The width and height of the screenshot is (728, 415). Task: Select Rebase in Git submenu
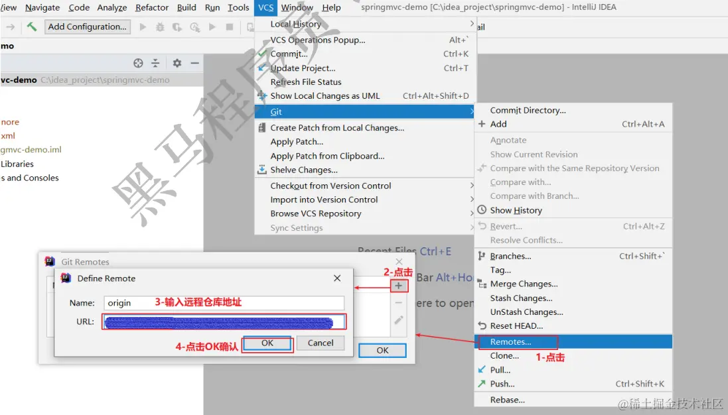point(573,400)
